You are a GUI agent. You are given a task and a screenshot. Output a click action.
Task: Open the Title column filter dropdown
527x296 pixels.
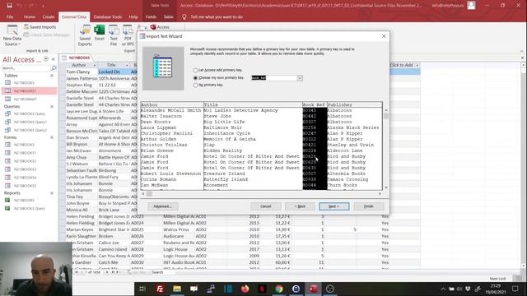coord(127,65)
